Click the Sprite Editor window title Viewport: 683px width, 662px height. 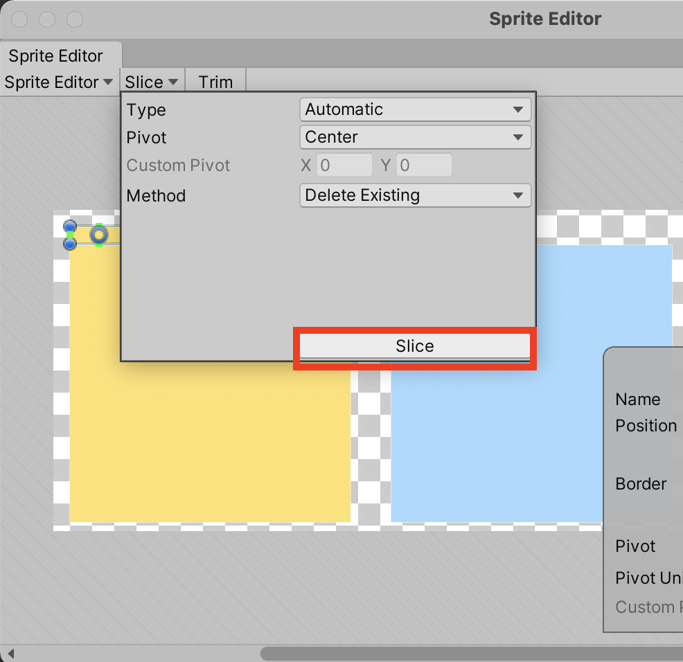[545, 19]
